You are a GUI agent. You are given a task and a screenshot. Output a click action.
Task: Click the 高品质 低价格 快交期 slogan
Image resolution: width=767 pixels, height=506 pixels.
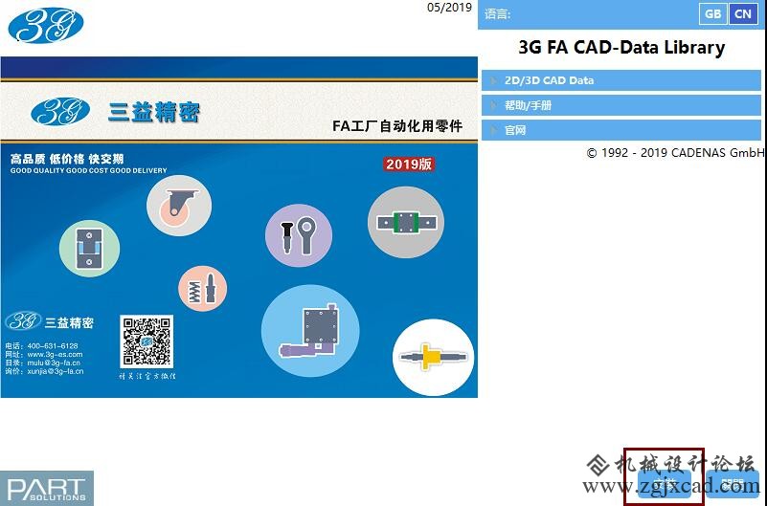(x=67, y=159)
